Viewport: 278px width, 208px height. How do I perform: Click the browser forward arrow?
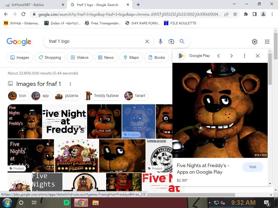click(x=15, y=14)
